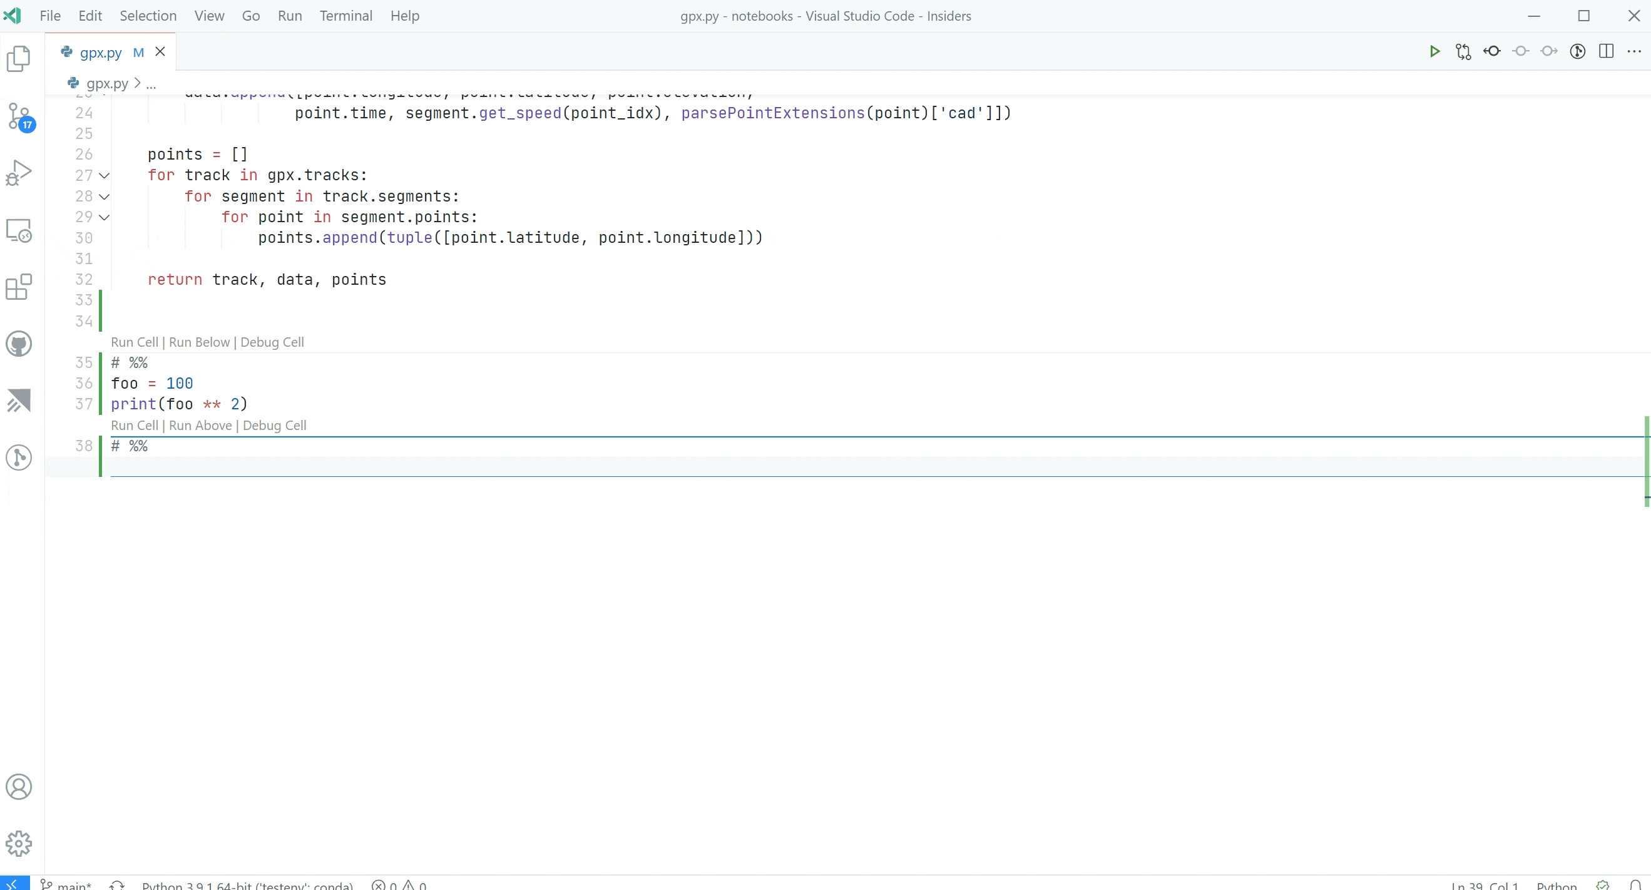Expand the collapsed block at line 27
1651x890 pixels.
(x=103, y=174)
